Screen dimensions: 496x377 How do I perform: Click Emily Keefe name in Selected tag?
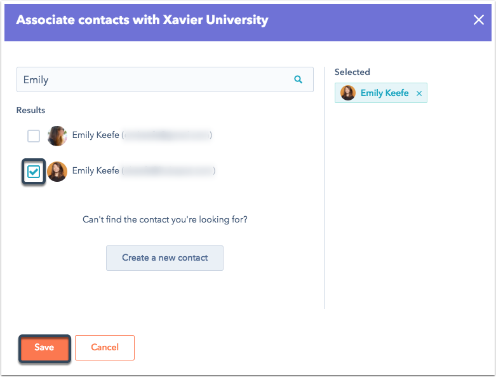pos(384,93)
